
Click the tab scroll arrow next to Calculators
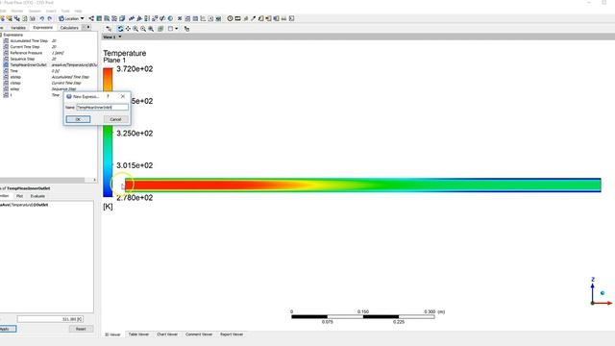(89, 27)
